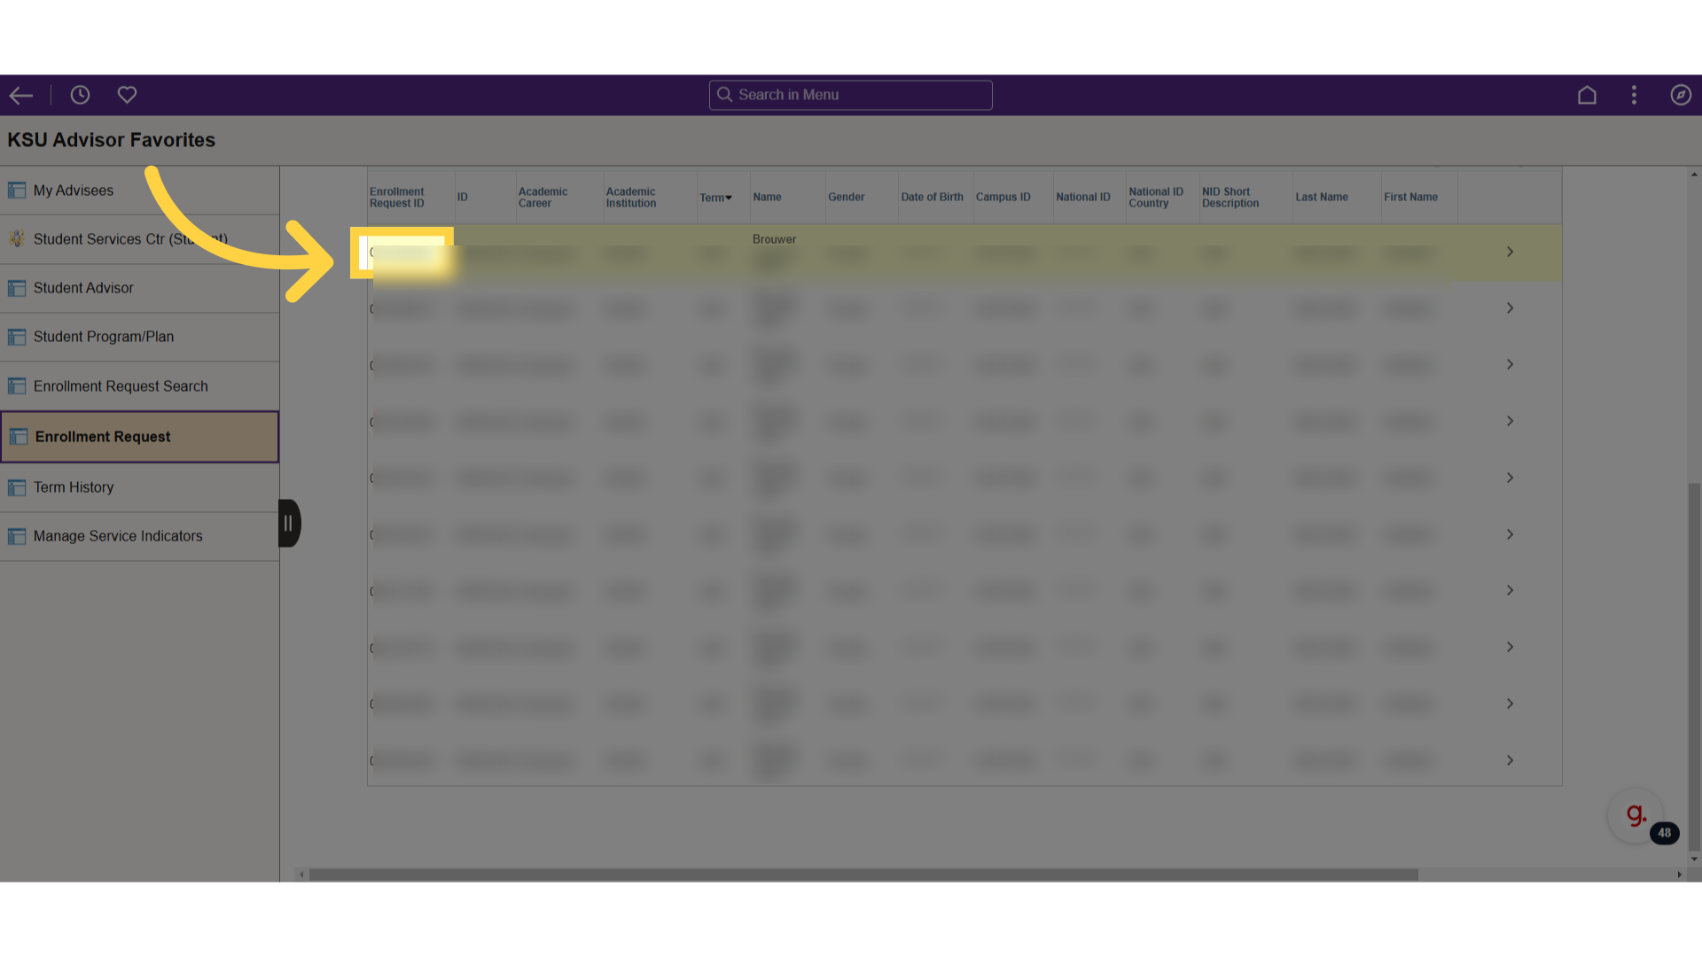Image resolution: width=1702 pixels, height=957 pixels.
Task: Click the Student Services Ctr icon
Action: tap(17, 239)
